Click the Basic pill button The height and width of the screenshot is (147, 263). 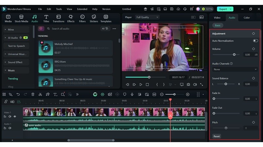(218, 25)
